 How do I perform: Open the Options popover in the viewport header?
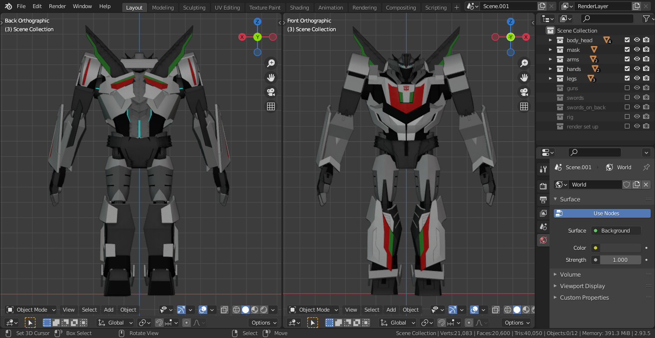(263, 322)
